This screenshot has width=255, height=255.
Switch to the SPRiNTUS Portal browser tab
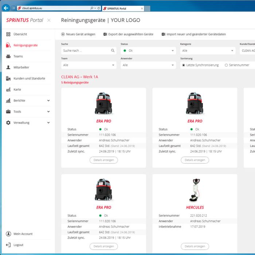point(123,8)
